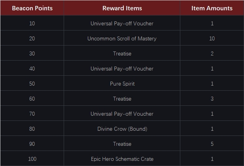Click the Treatise amount of 3

[212, 99]
